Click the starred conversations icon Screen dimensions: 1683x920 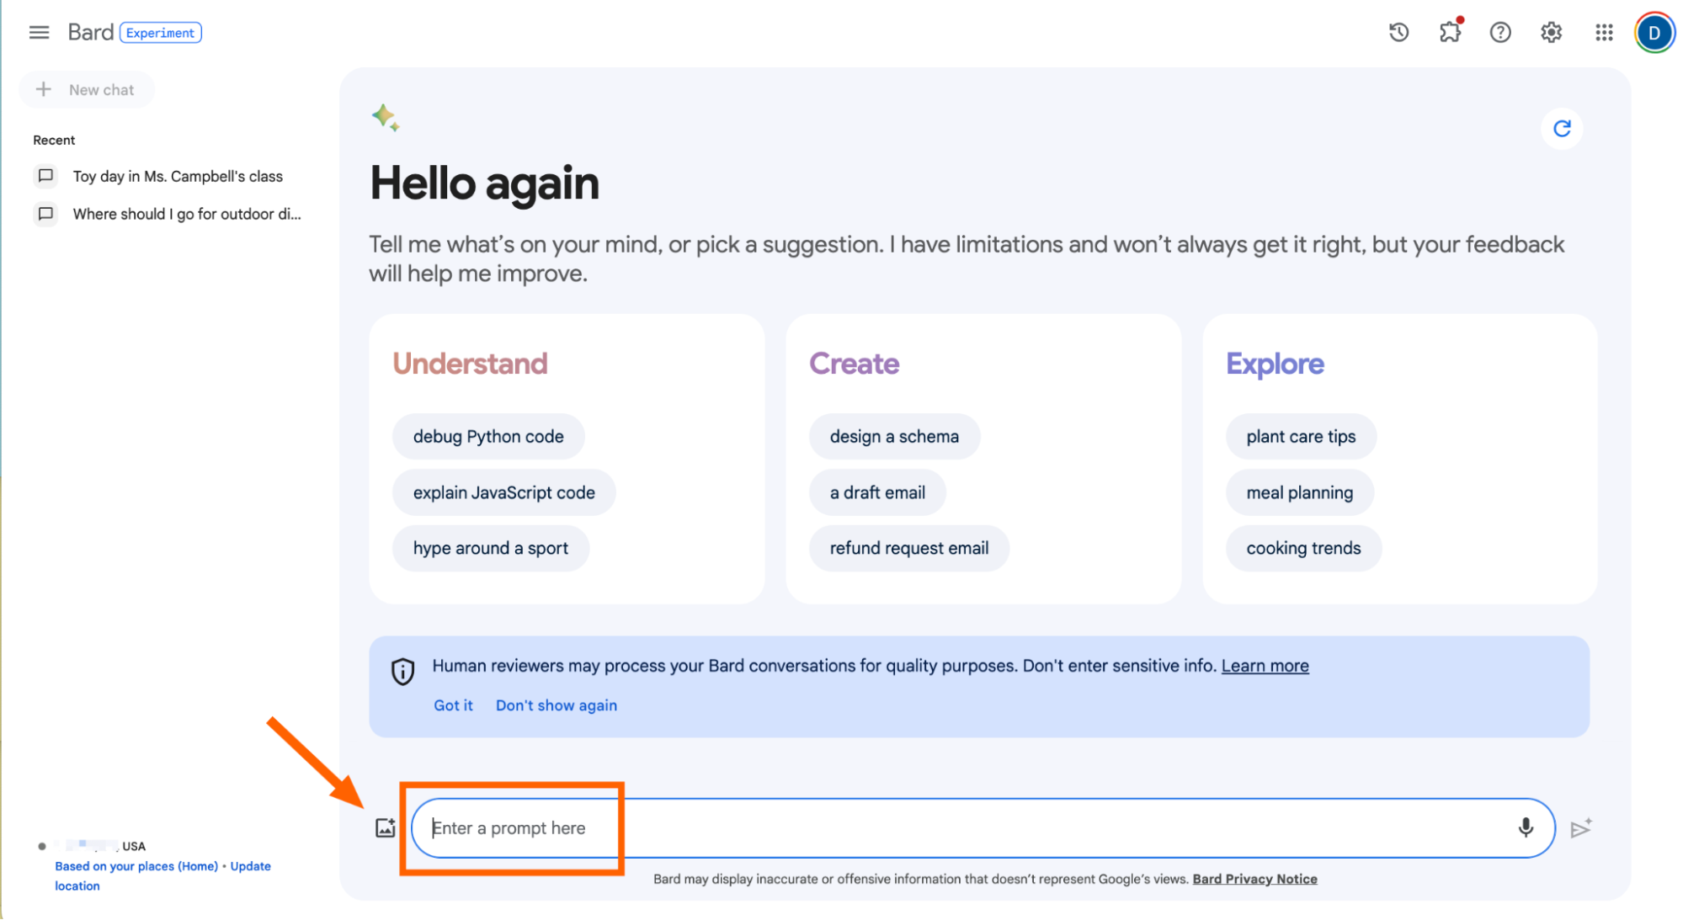(1450, 33)
